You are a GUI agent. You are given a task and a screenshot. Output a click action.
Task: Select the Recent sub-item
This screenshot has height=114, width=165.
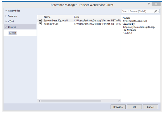pos(13,33)
